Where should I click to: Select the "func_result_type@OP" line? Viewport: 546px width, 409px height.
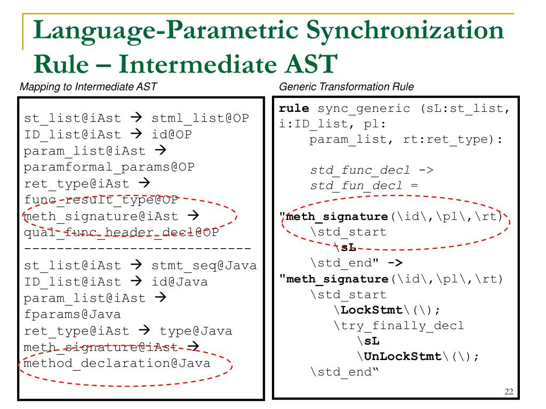coord(101,200)
